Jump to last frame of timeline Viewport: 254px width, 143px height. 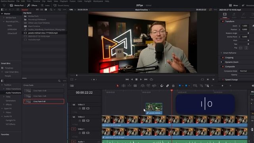(146, 79)
